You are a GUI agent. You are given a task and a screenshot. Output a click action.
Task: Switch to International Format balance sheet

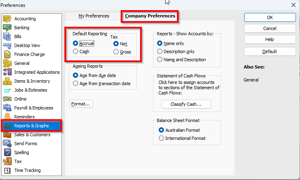[162, 138]
